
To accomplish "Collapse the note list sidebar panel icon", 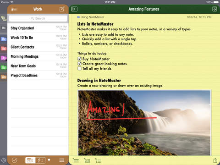I will click(x=74, y=9).
